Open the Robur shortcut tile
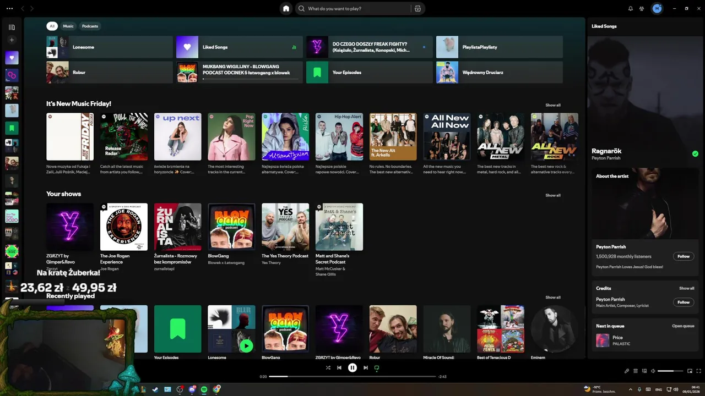Image resolution: width=705 pixels, height=396 pixels. tap(110, 72)
